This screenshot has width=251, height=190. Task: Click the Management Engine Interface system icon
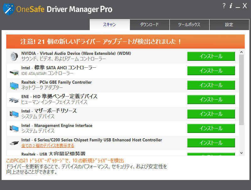coord(14,129)
